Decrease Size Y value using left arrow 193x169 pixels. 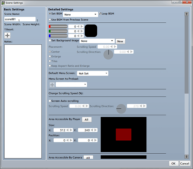[x=92, y=130]
